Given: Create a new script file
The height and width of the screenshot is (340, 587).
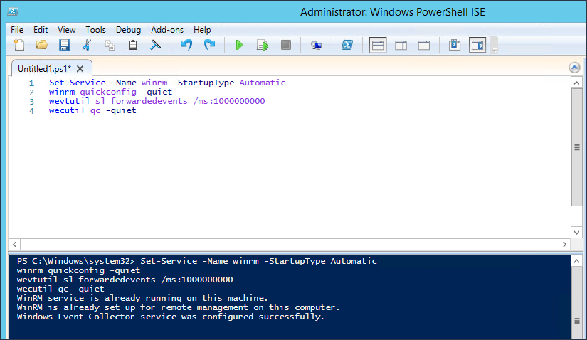Looking at the screenshot, I should click(18, 45).
